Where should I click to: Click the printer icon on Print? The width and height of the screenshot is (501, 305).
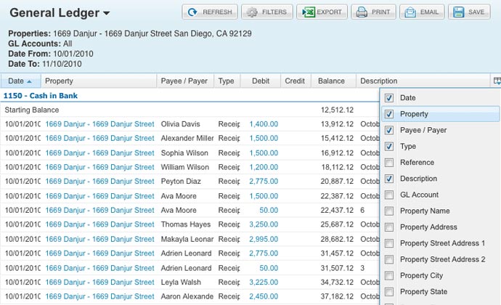pos(362,12)
